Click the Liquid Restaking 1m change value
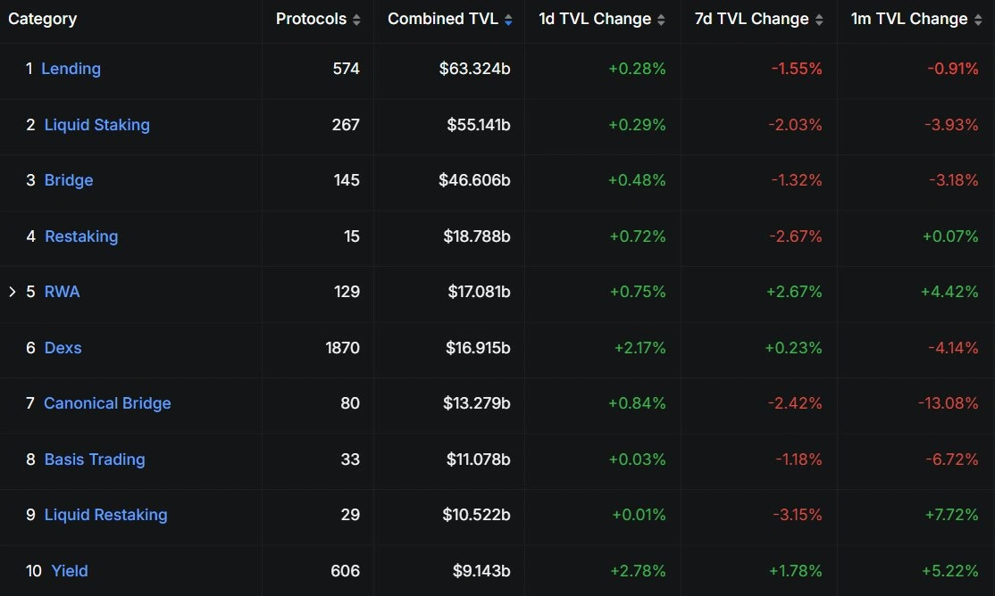This screenshot has height=596, width=995. coord(949,515)
